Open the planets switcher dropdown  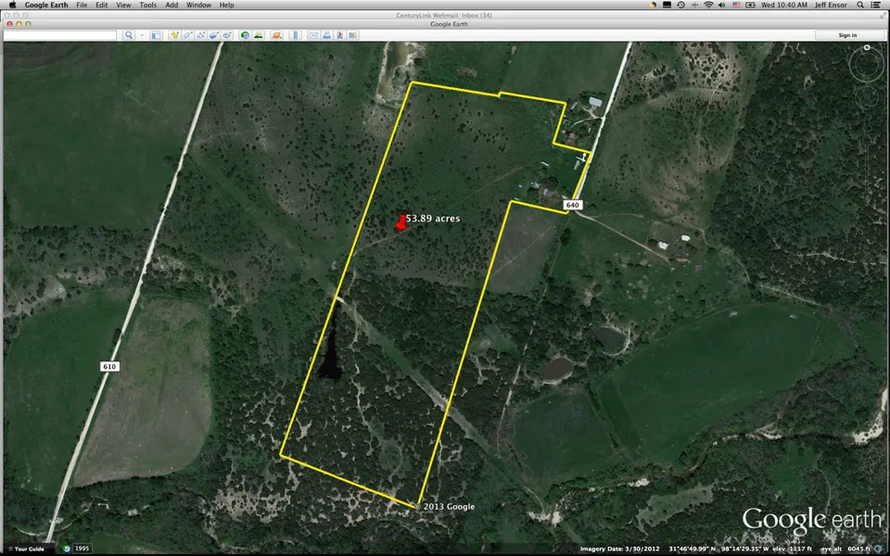pos(275,35)
